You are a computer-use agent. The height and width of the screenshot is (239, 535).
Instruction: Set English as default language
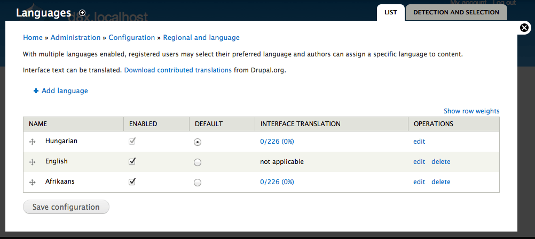(x=198, y=162)
